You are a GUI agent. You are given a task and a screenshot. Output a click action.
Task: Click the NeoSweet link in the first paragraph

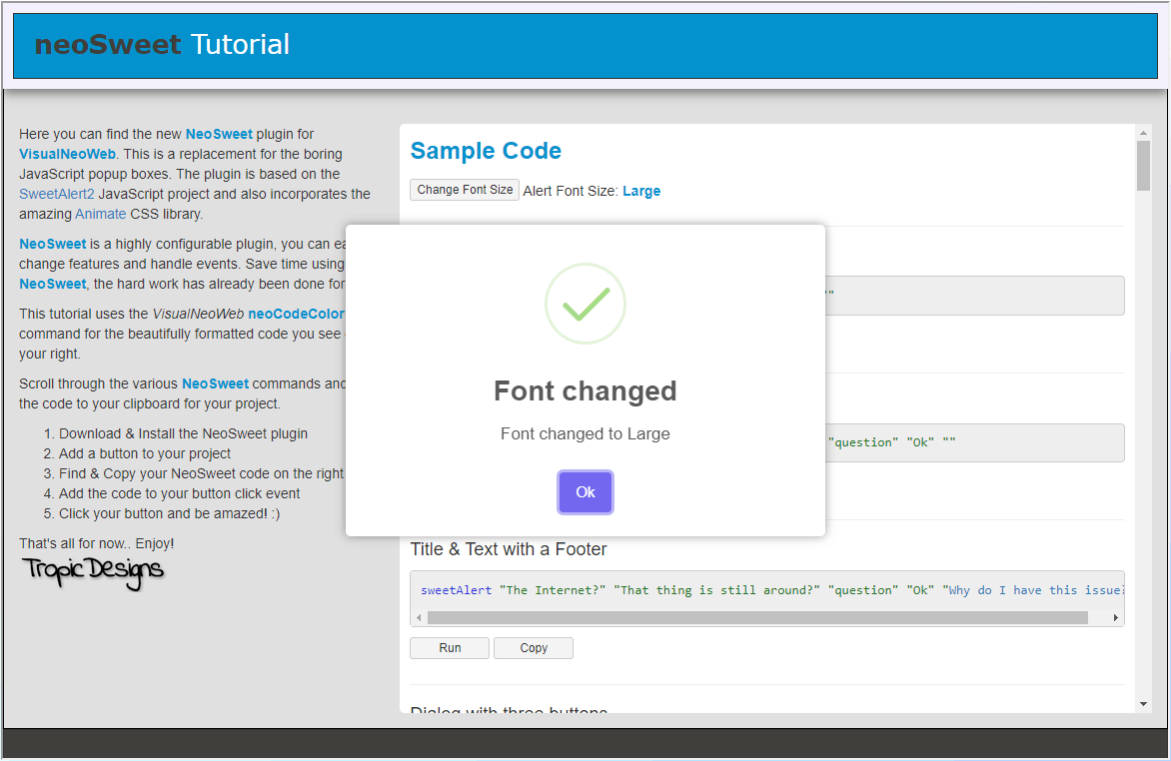point(219,134)
